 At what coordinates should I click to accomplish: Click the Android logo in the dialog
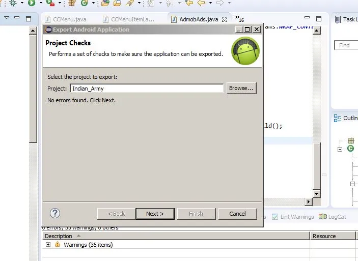click(245, 51)
